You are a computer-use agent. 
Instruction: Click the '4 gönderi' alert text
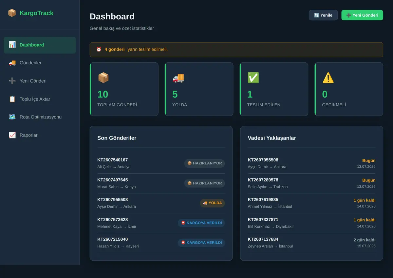(x=115, y=50)
